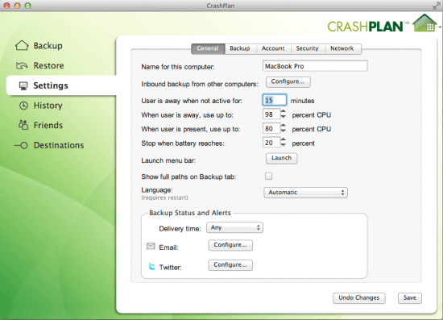Increase present CPU percent with up arrow
Image resolution: width=443 pixels, height=320 pixels.
283,126
